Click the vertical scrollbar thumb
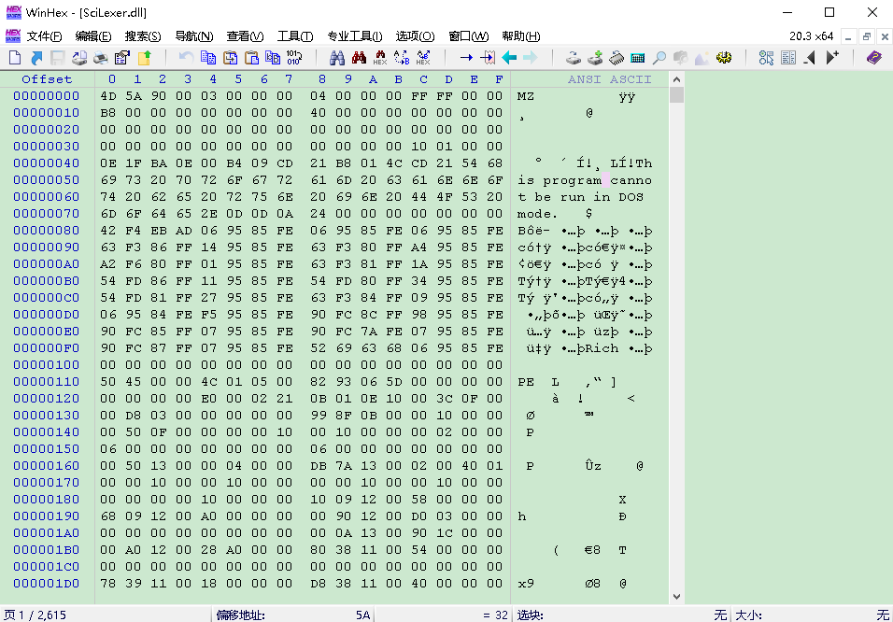Image resolution: width=893 pixels, height=622 pixels. (x=676, y=94)
